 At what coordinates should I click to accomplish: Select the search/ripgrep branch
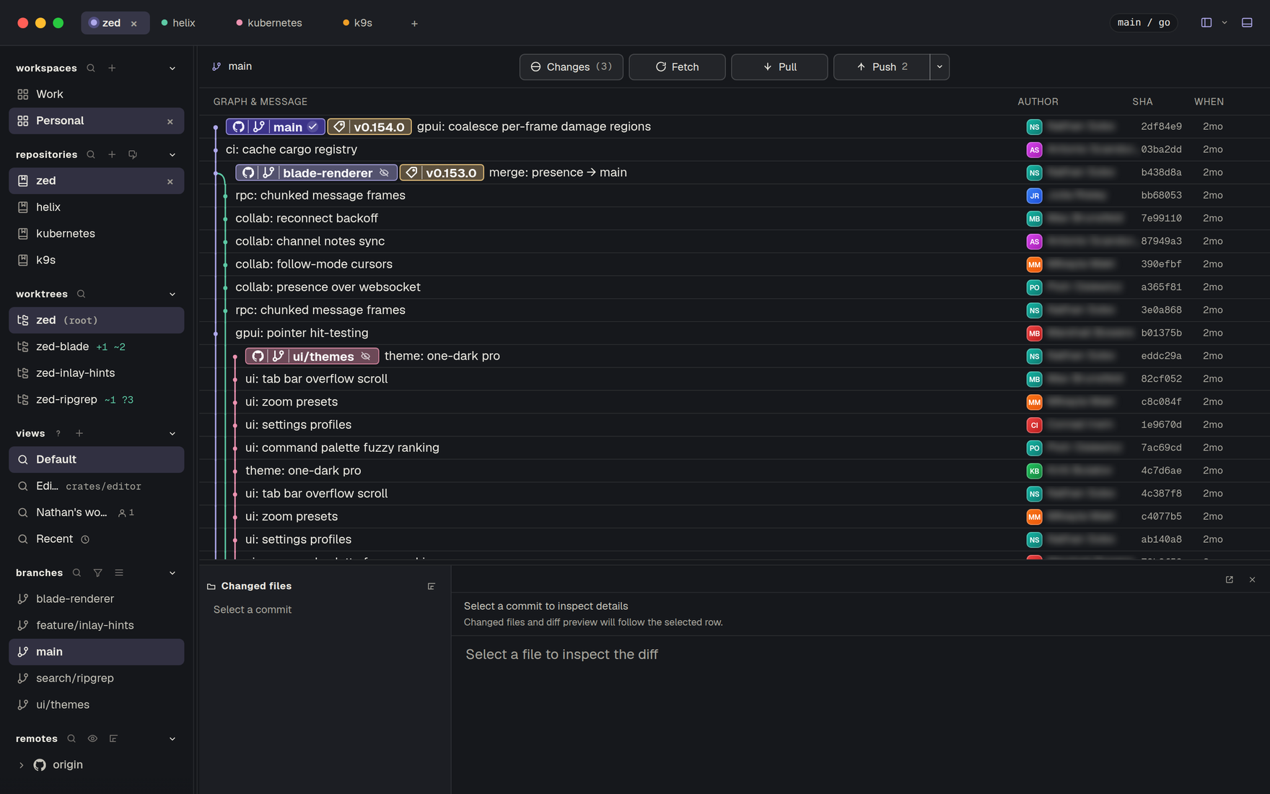(x=96, y=679)
